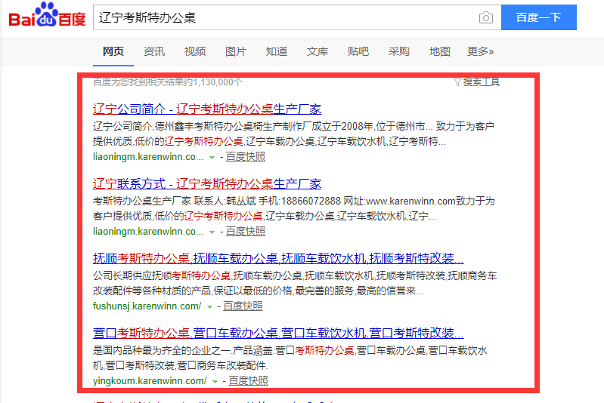The width and height of the screenshot is (604, 403).
Task: Open the 抚顺考斯特办公桌 result link
Action: (x=278, y=257)
